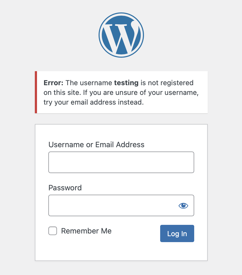
Task: Click the WordPress logo
Action: [121, 35]
